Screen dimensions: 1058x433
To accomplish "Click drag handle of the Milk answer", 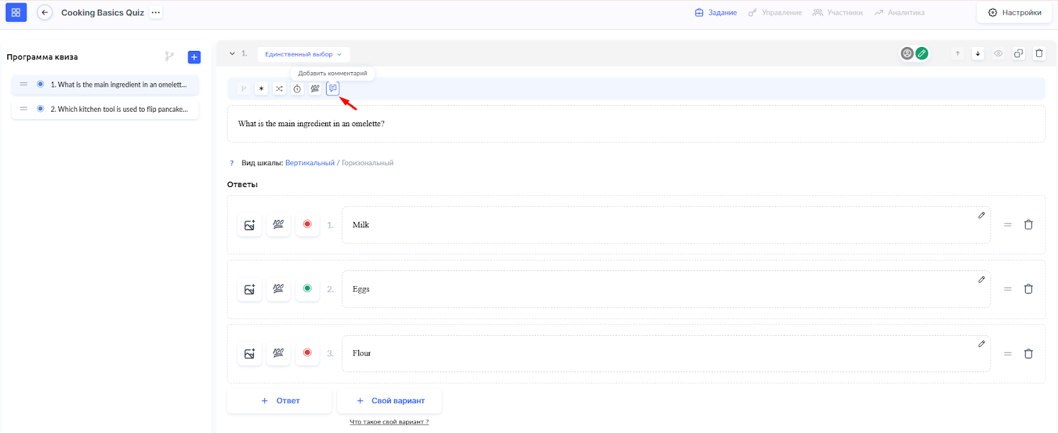I will [x=1008, y=225].
